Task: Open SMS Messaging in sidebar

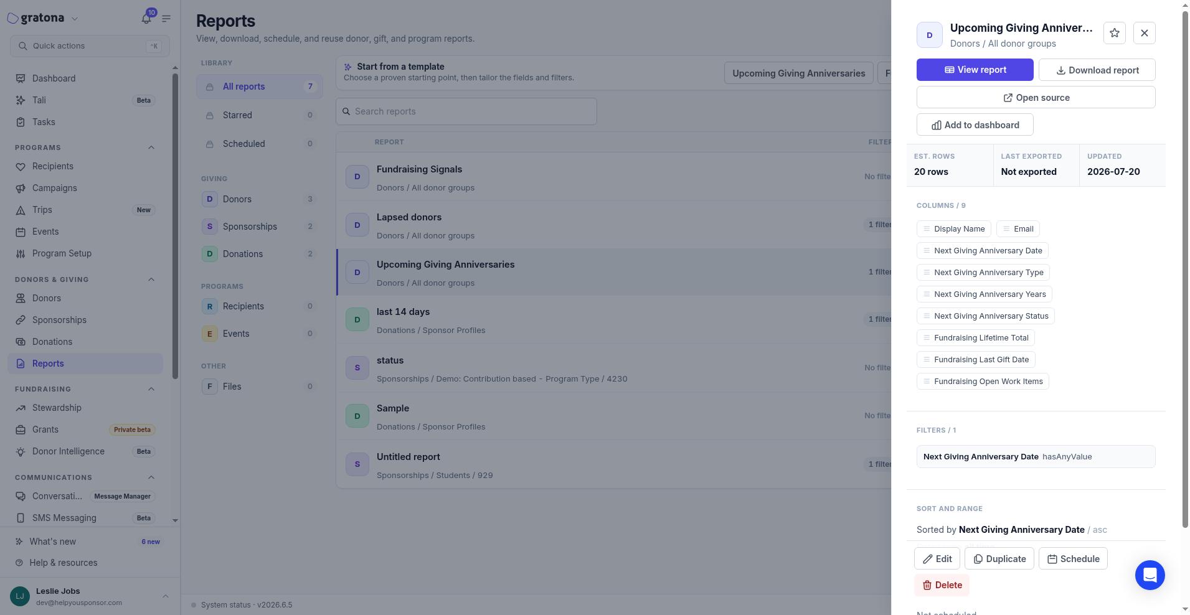Action: (85, 518)
